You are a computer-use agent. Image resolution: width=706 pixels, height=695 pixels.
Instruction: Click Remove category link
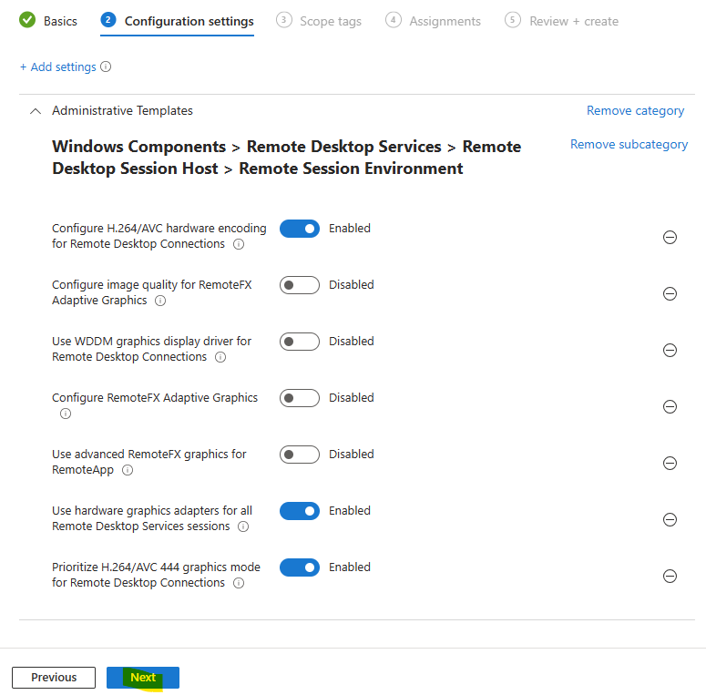[x=635, y=110]
